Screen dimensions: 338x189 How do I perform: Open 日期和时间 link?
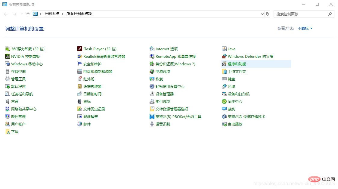pos(92,94)
